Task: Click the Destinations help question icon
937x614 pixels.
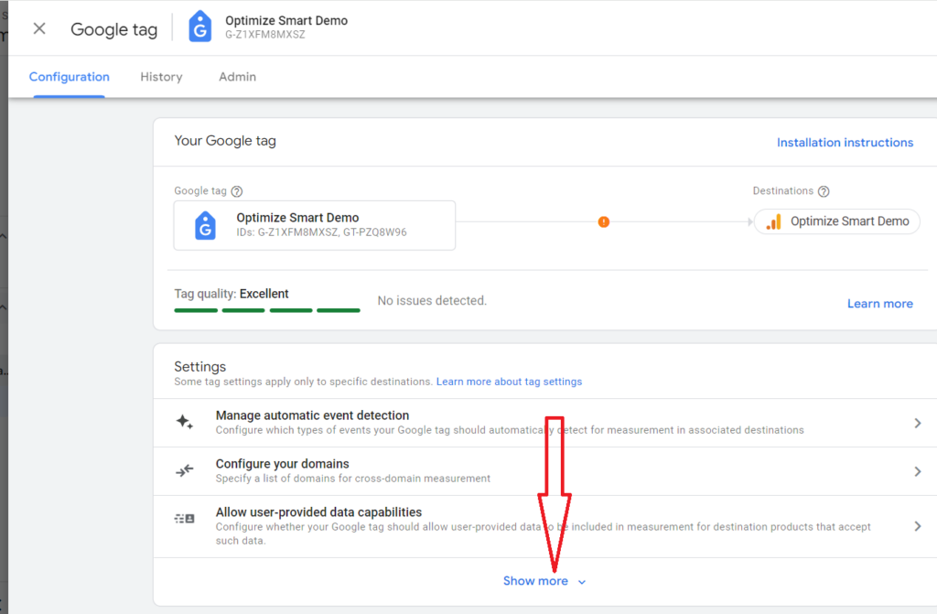Action: 824,191
